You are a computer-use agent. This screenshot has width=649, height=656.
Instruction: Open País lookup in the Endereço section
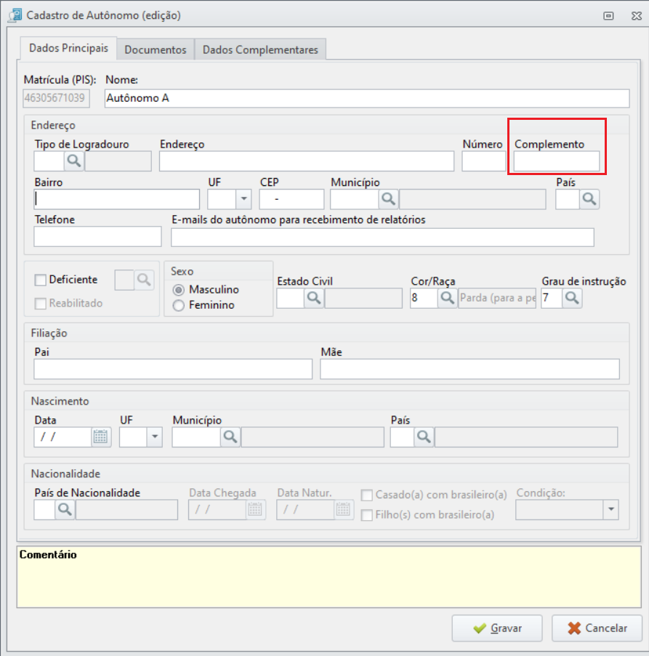click(x=589, y=199)
